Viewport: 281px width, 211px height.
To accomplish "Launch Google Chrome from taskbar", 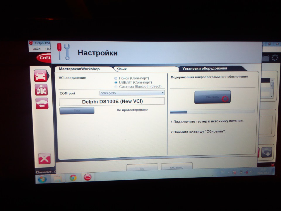I will click(x=73, y=178).
